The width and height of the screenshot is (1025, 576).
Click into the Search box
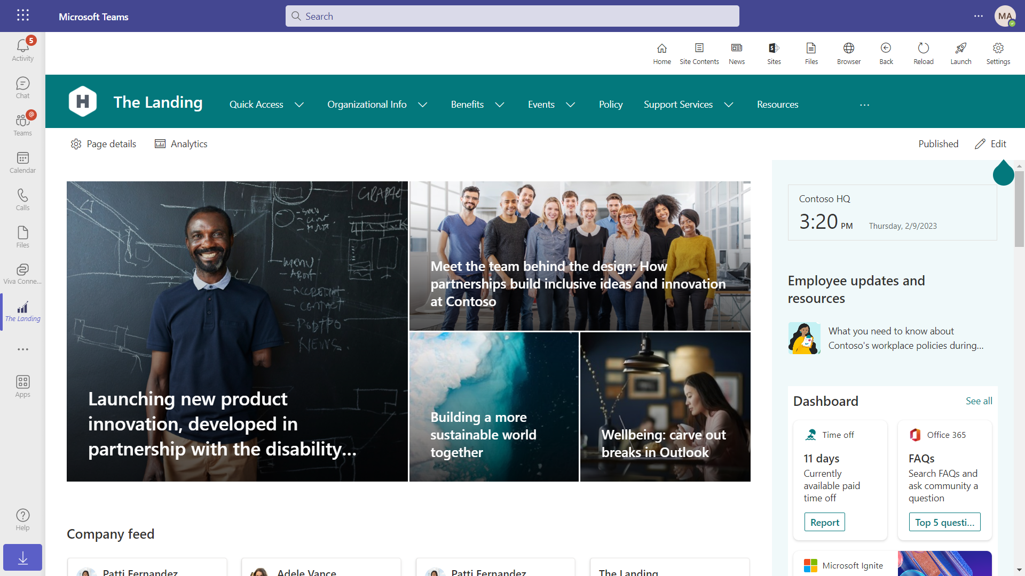point(512,16)
